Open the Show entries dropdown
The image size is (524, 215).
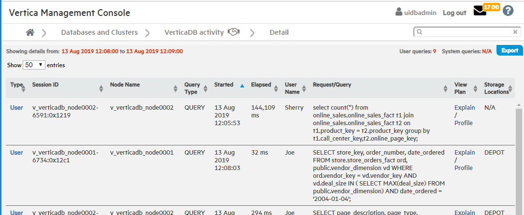[x=34, y=65]
